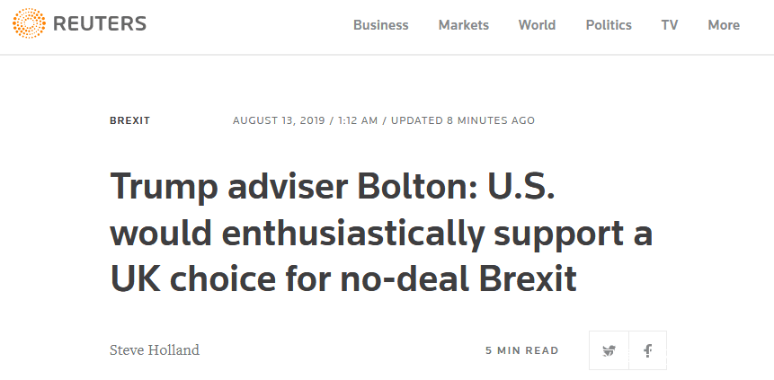Share the article on Twitter
This screenshot has width=774, height=380.
[609, 350]
